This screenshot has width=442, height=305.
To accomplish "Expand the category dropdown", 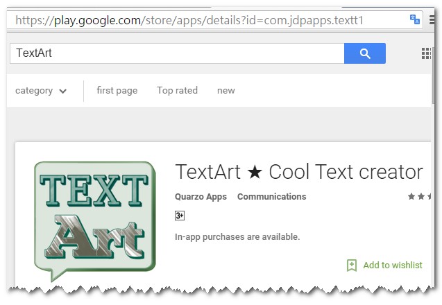I will [x=34, y=91].
